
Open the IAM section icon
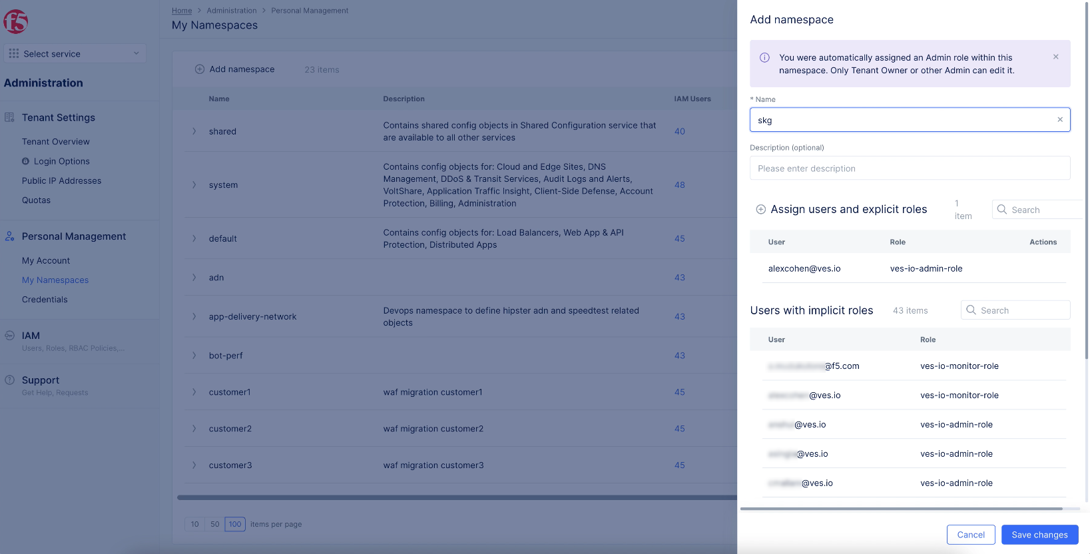click(10, 336)
